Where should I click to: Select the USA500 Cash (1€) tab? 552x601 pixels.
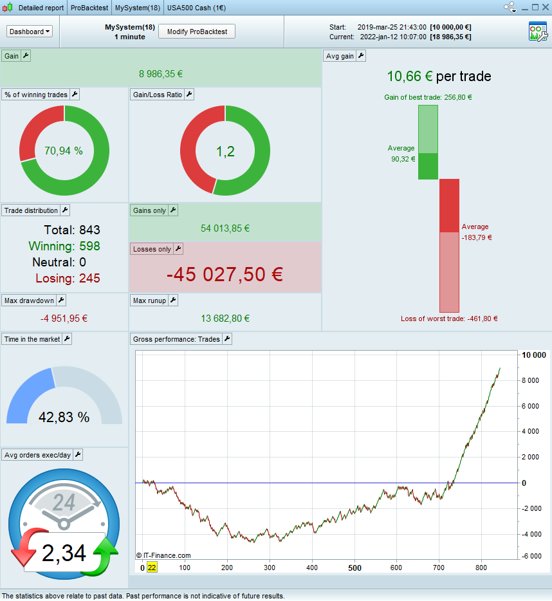click(196, 8)
